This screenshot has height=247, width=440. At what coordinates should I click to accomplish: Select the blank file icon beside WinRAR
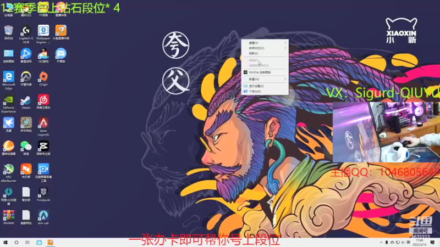tap(26, 217)
